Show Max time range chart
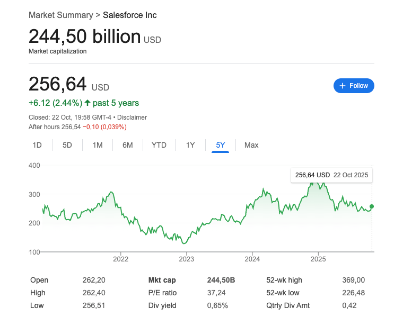The height and width of the screenshot is (317, 403). click(251, 145)
